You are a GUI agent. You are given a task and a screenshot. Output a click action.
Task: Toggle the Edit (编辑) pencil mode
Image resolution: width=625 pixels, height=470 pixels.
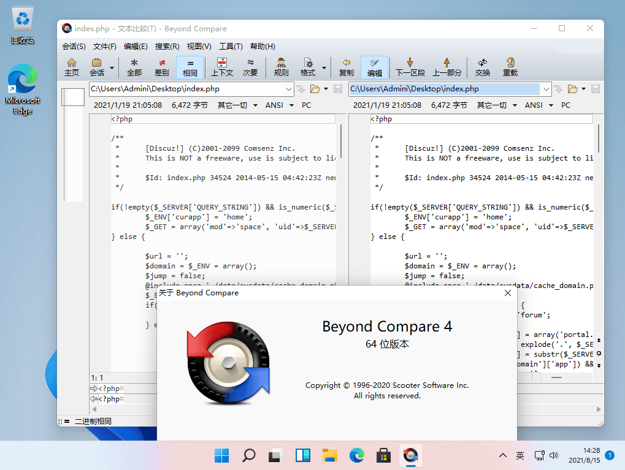(x=374, y=67)
